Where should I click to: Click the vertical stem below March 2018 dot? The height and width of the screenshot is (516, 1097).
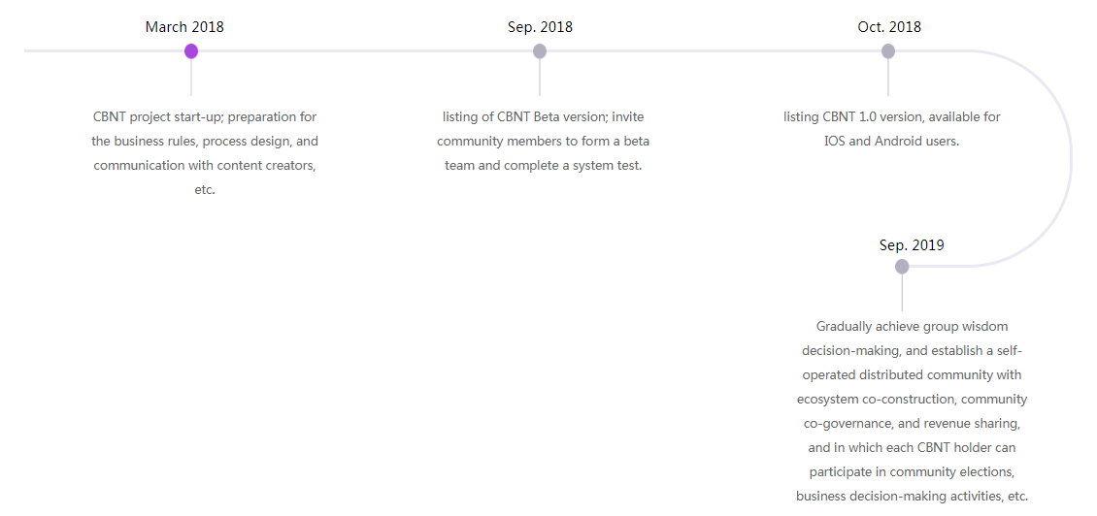coord(191,80)
